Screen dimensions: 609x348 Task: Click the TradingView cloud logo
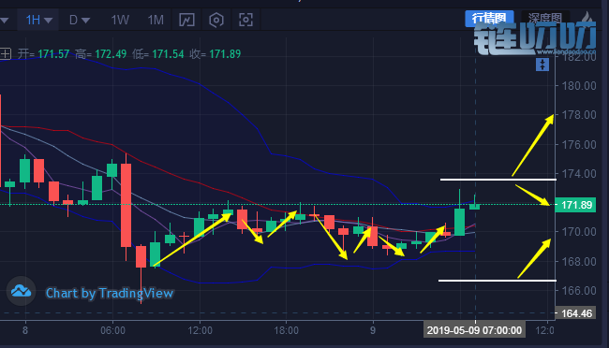tap(21, 291)
